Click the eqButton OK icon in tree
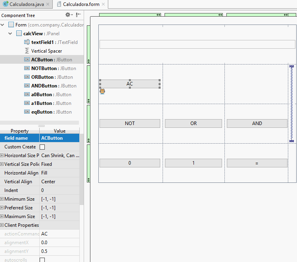This screenshot has height=262, width=297. [x=27, y=112]
